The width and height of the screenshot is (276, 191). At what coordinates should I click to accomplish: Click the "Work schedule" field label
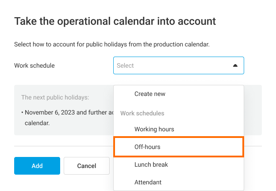pyautogui.click(x=34, y=65)
